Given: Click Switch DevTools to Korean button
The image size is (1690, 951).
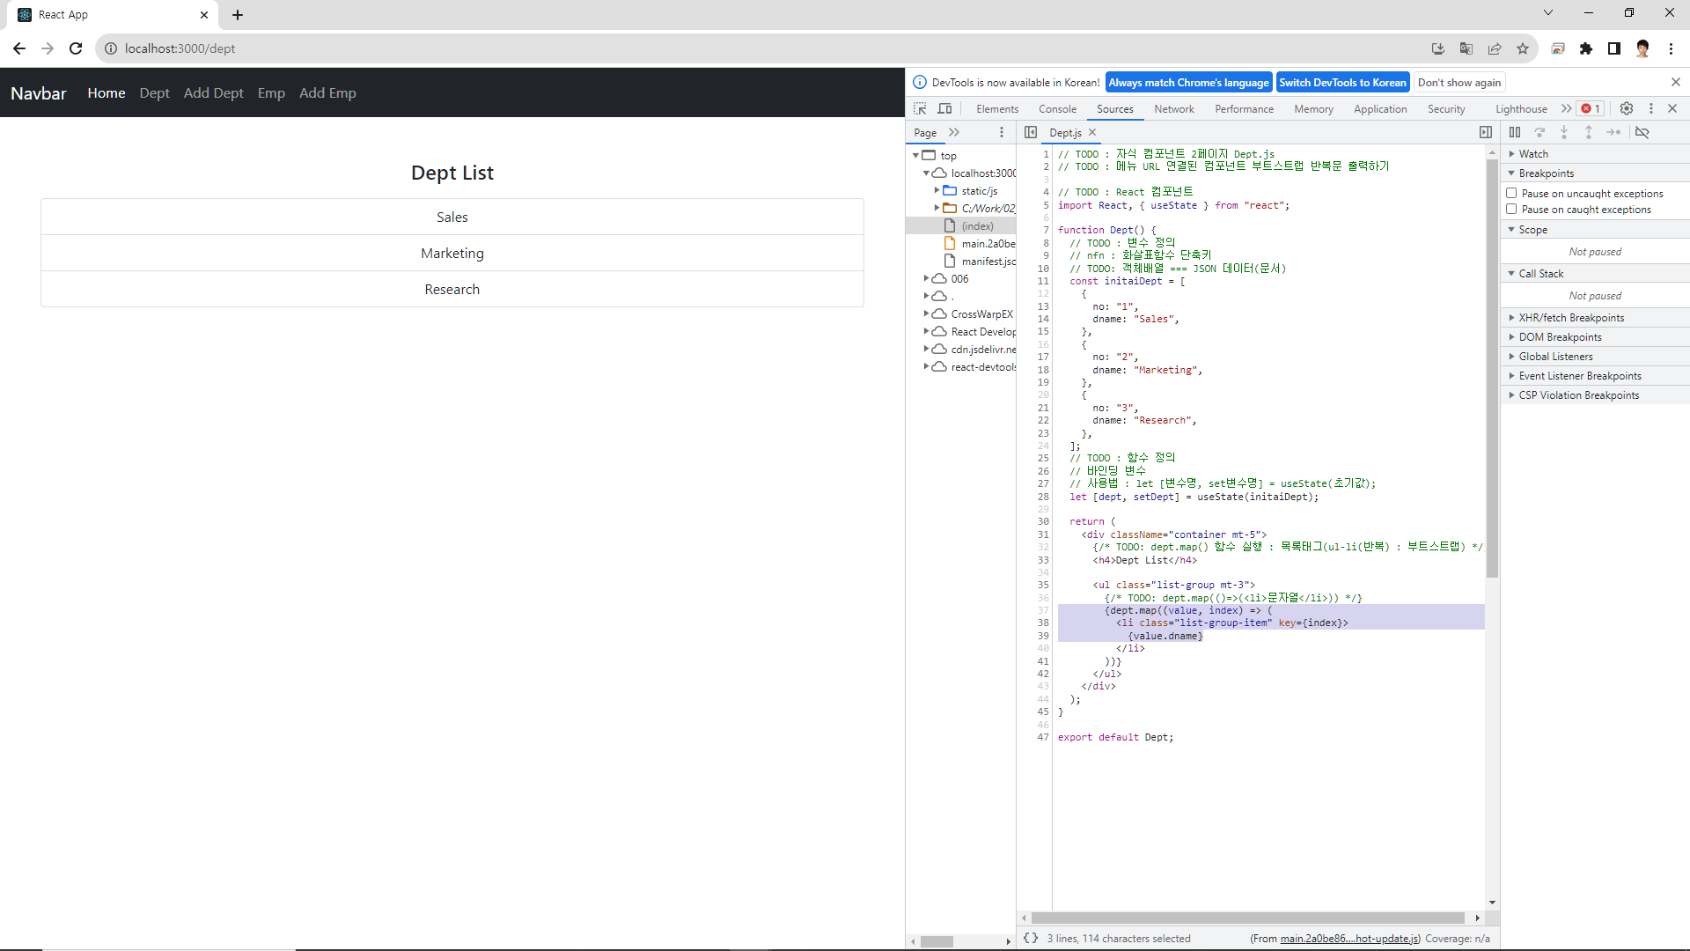Looking at the screenshot, I should point(1342,82).
